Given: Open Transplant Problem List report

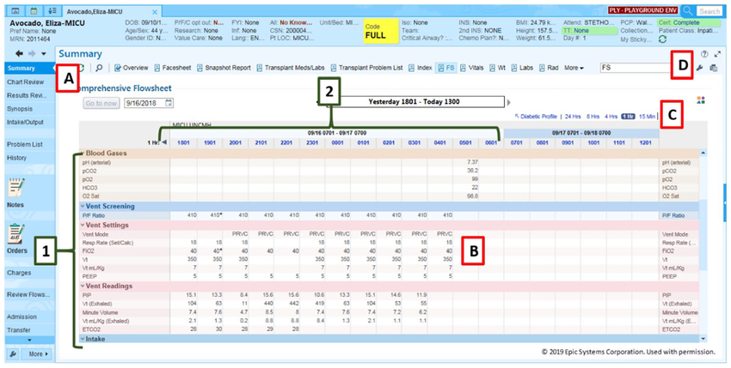Looking at the screenshot, I should (x=366, y=68).
